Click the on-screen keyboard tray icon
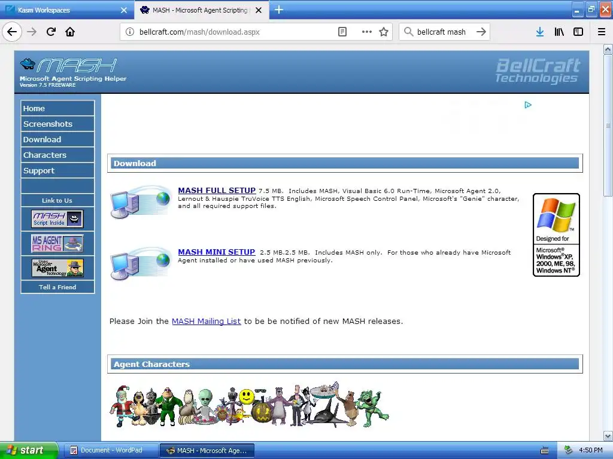The image size is (613, 459). pyautogui.click(x=545, y=451)
